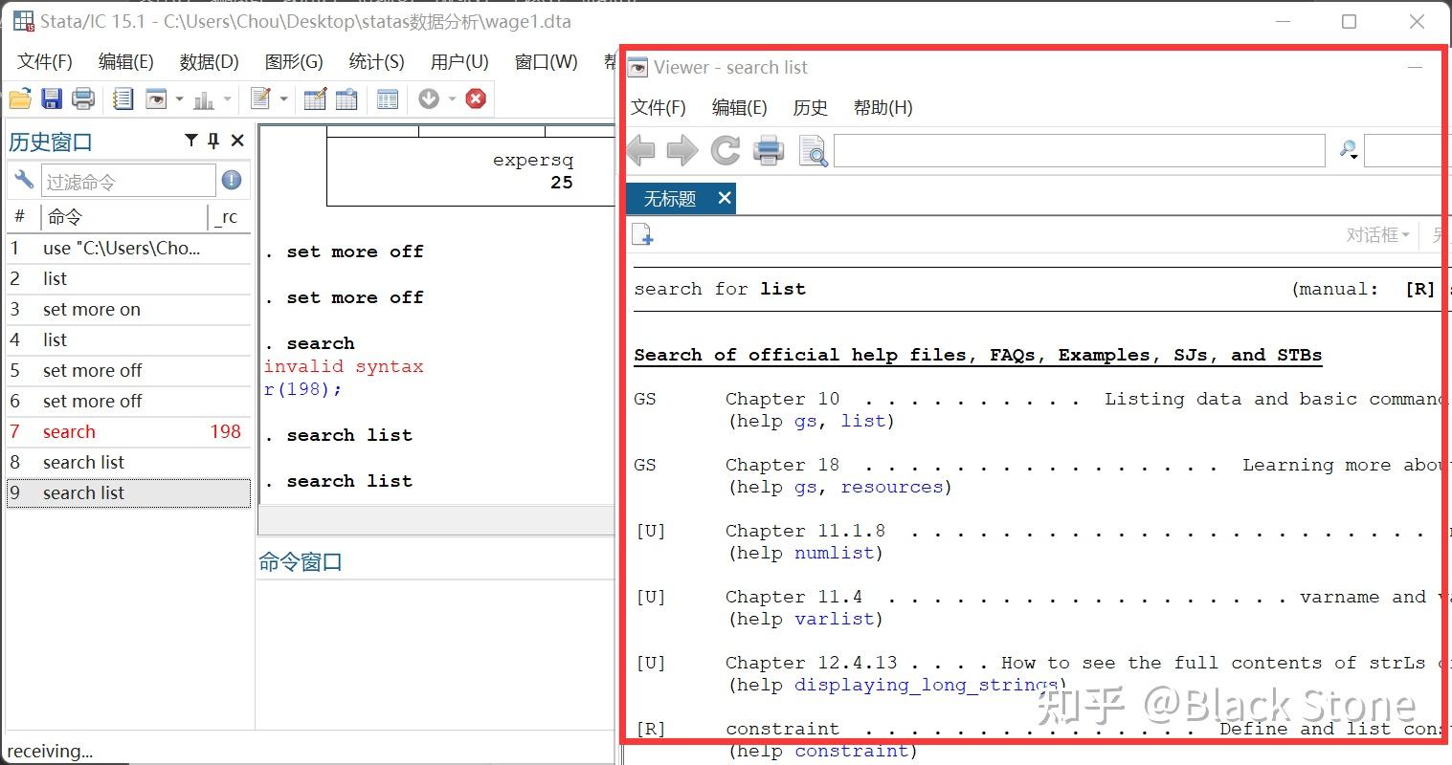Open the Viewer 文件(F) menu
The width and height of the screenshot is (1452, 765).
pyautogui.click(x=659, y=108)
